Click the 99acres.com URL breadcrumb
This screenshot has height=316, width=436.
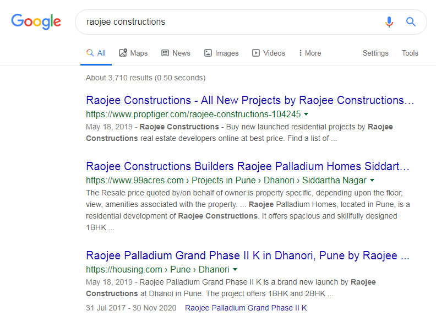[x=226, y=180]
